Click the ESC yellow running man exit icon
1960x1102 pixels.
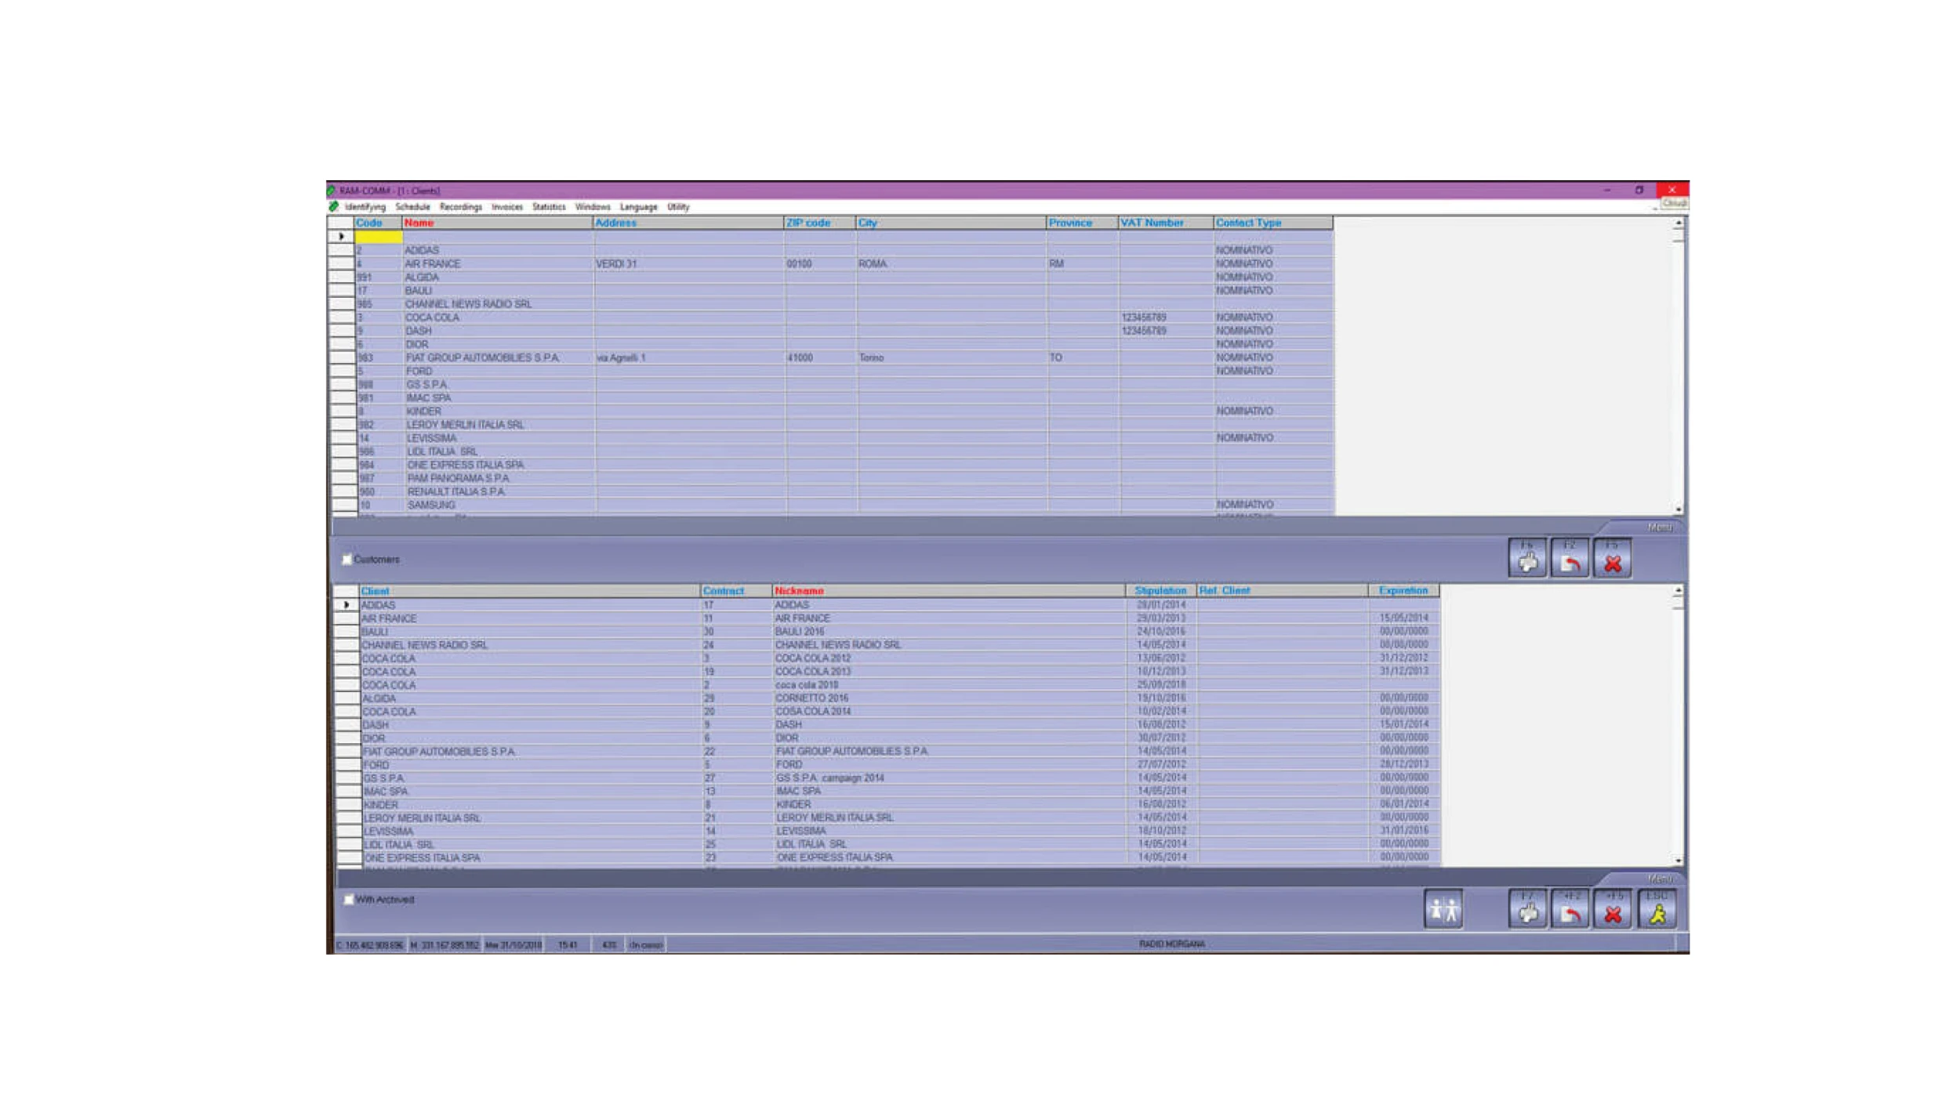coord(1657,910)
